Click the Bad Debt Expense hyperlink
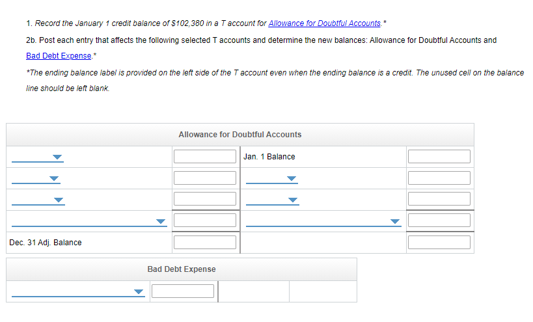 [59, 56]
